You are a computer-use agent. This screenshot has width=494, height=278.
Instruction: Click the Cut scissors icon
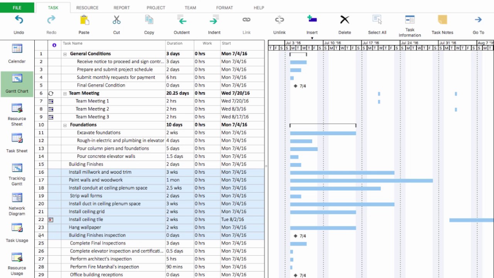click(x=117, y=20)
